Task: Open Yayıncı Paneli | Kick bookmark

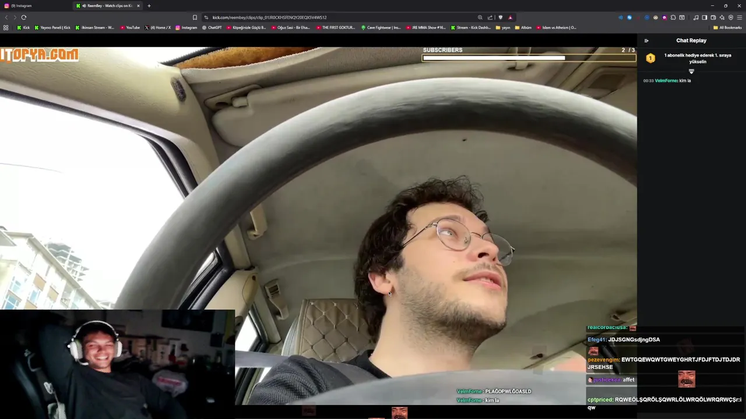Action: point(52,27)
